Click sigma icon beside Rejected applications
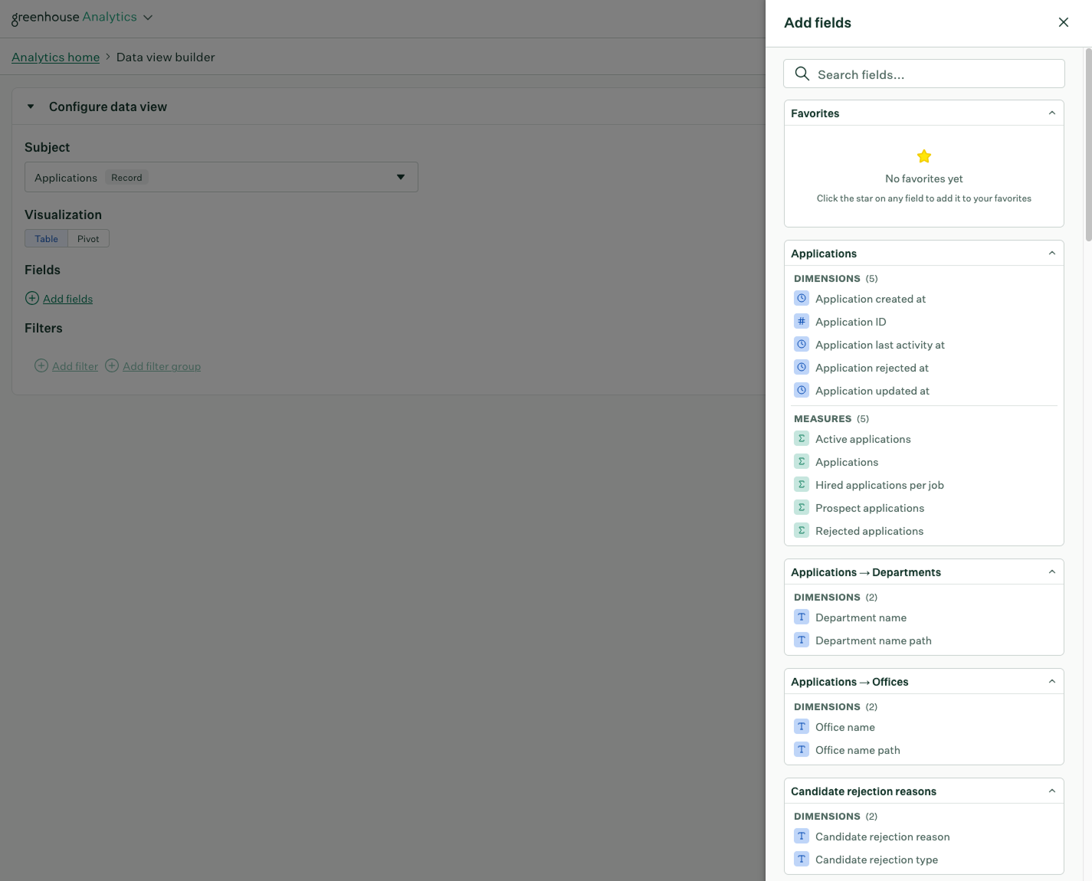1092x881 pixels. [x=802, y=530]
